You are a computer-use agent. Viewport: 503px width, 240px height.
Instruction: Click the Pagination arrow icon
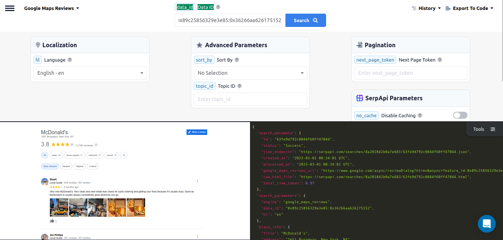pos(359,45)
